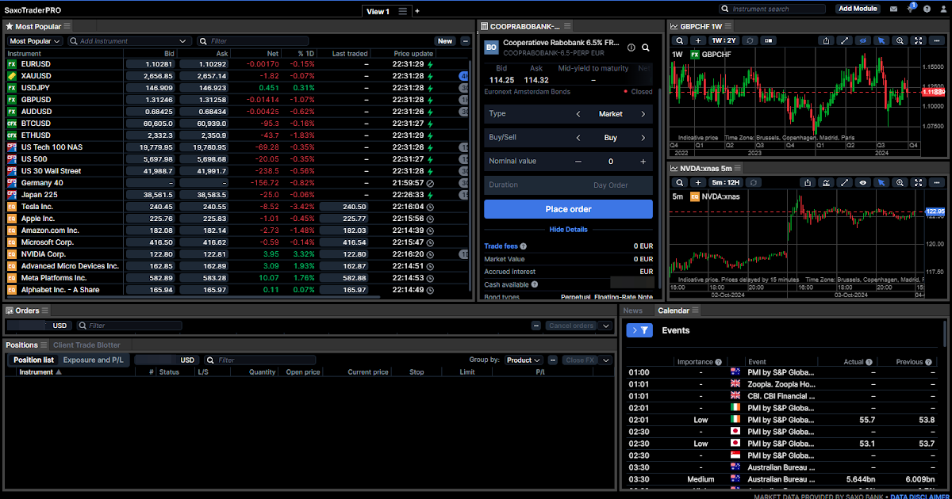Collapse details via Hide Details link
This screenshot has height=499, width=952.
click(568, 230)
